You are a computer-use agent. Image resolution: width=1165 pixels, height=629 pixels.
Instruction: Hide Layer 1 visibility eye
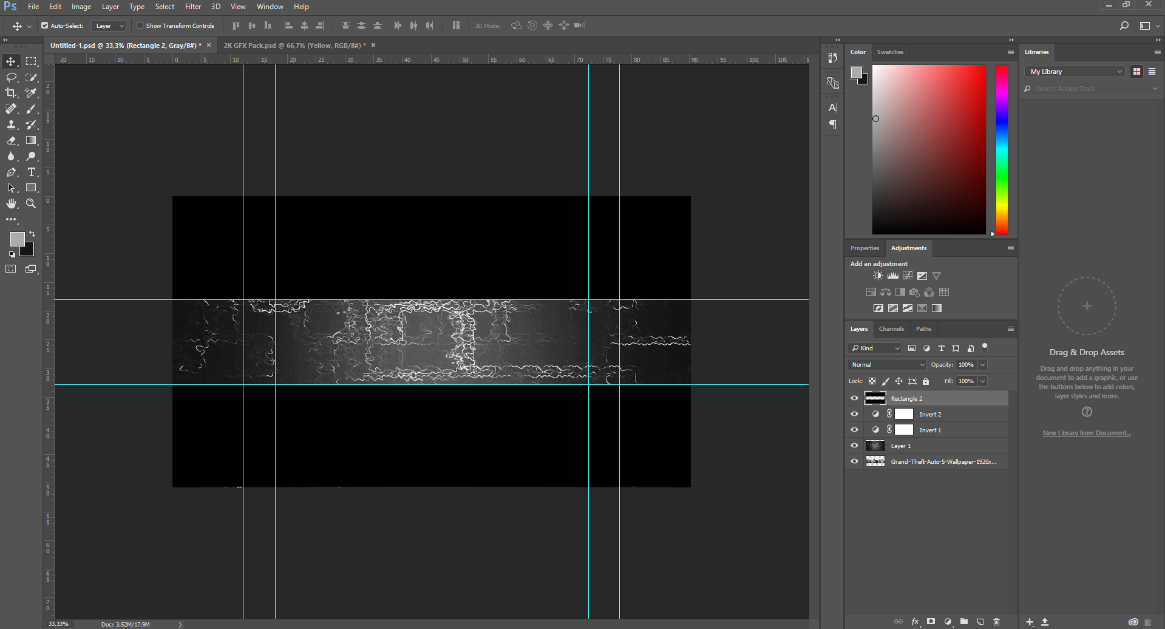point(854,446)
